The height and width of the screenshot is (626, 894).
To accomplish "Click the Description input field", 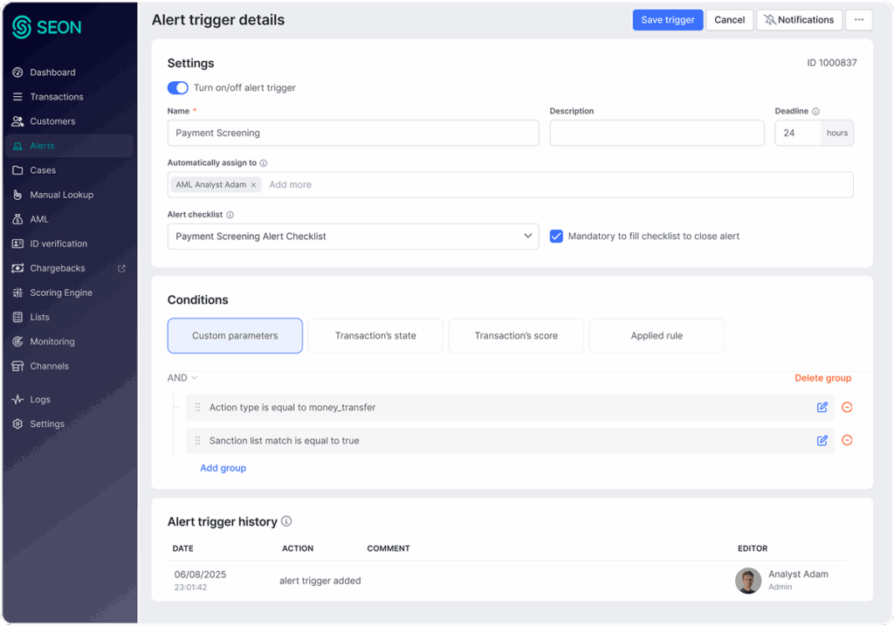I will [657, 133].
